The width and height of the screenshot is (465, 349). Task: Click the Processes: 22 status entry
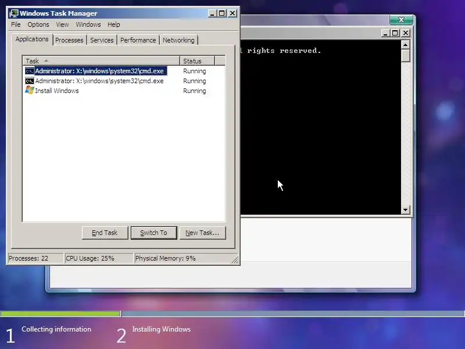pos(35,258)
